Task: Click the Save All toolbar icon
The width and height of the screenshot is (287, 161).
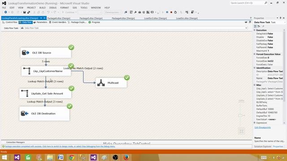Action: 29,12
